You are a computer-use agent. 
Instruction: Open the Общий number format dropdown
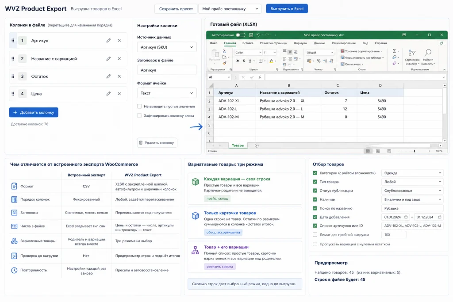pos(320,53)
